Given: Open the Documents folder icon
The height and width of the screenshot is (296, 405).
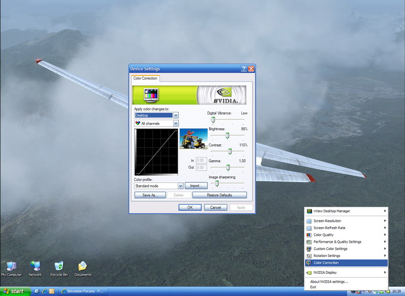Looking at the screenshot, I should 83,266.
